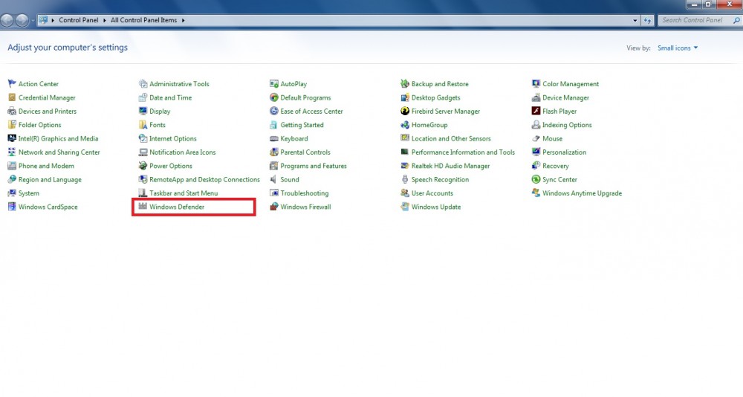
Task: Expand arrow after Control Panel breadcrumb
Action: click(x=105, y=20)
